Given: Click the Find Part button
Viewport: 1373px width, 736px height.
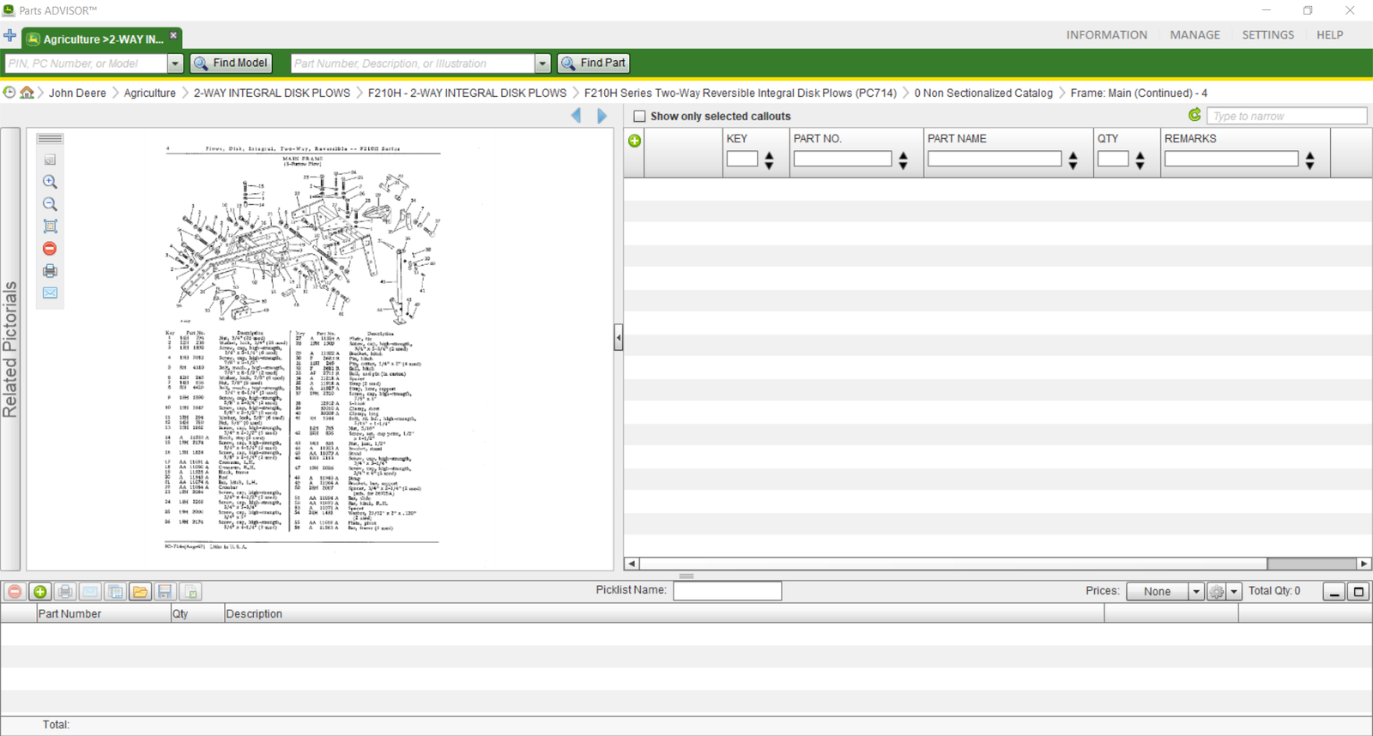Looking at the screenshot, I should pos(594,63).
